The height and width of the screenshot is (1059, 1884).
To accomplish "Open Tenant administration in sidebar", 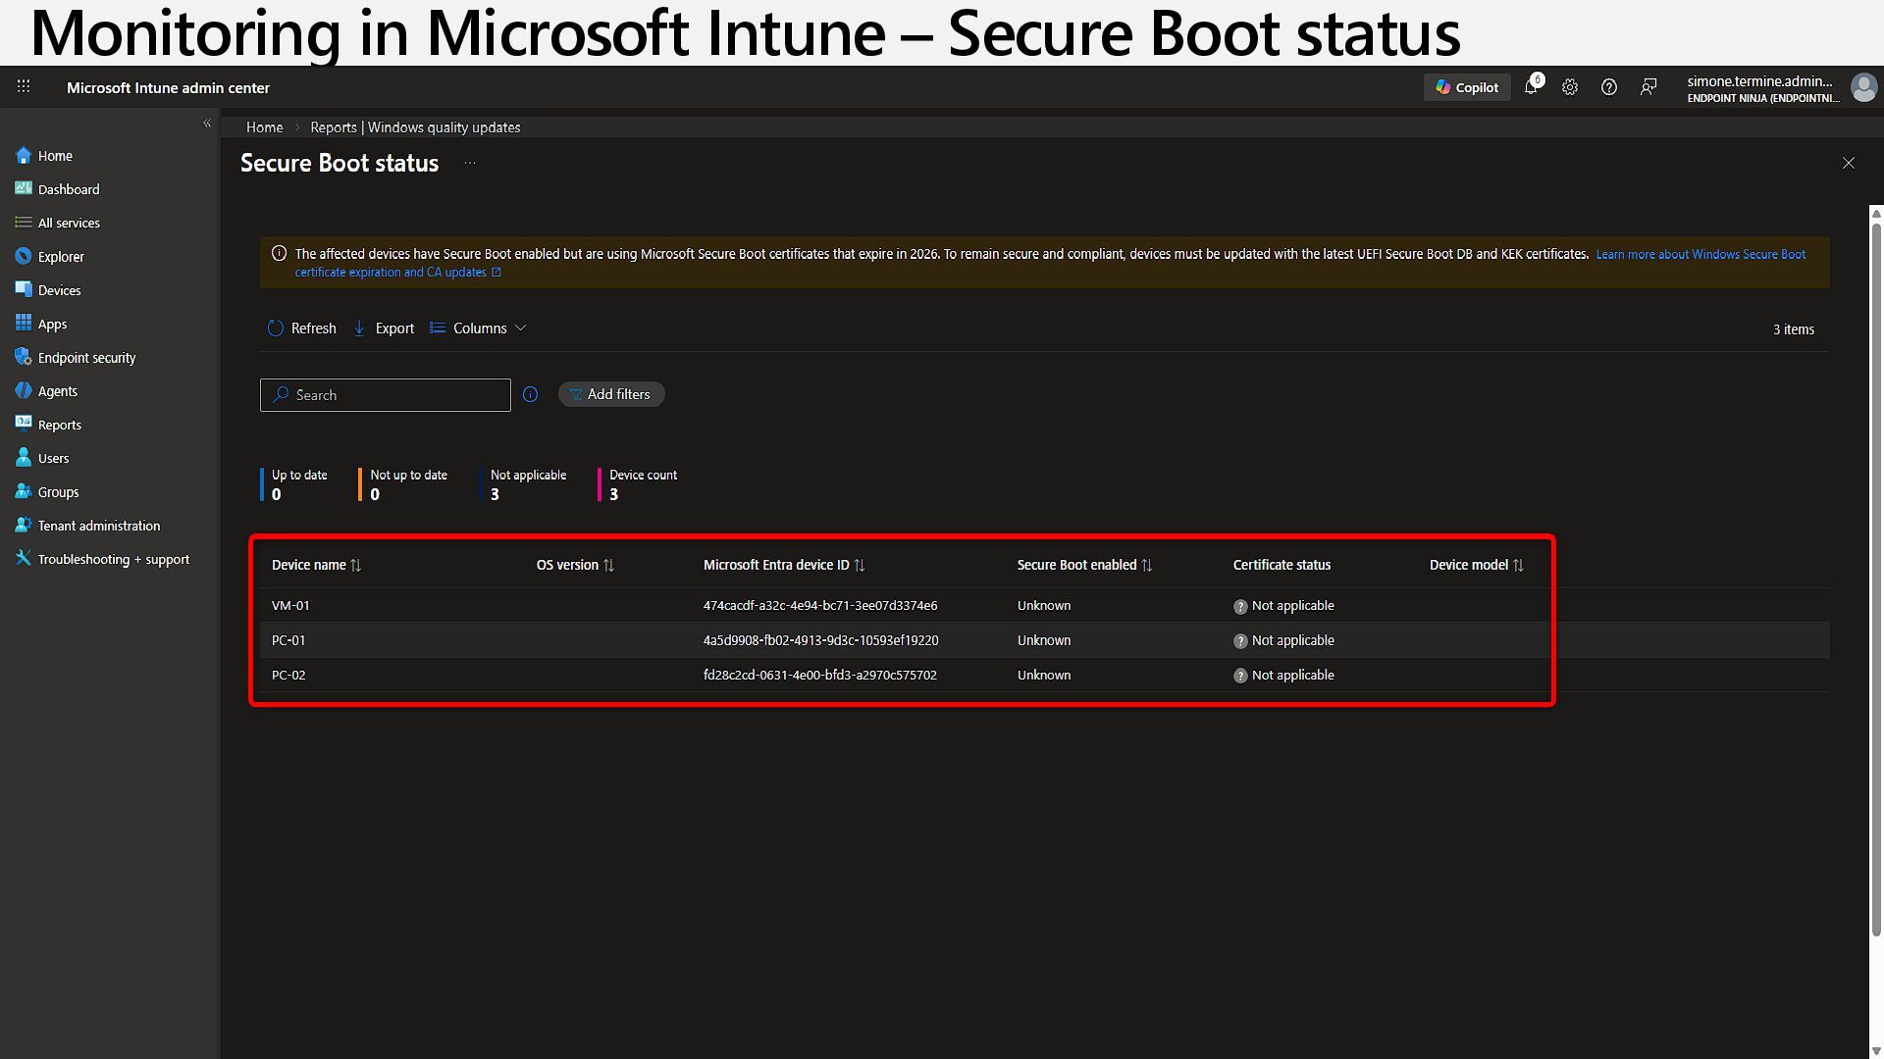I will click(98, 526).
